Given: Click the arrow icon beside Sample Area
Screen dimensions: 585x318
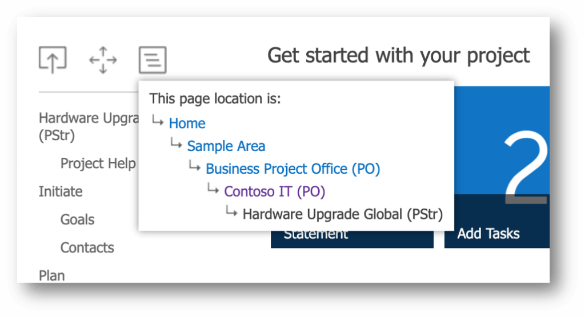Looking at the screenshot, I should click(x=175, y=145).
